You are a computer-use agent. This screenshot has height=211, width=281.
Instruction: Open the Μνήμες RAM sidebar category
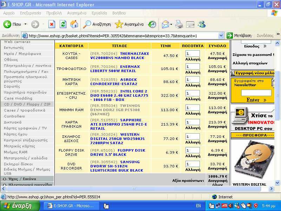pos(15,152)
